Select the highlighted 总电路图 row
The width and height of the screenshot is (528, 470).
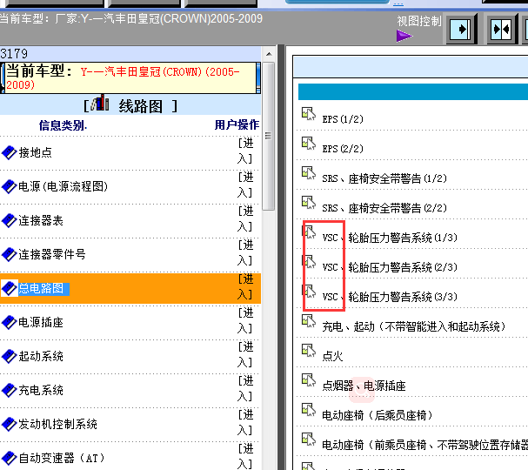coord(130,288)
